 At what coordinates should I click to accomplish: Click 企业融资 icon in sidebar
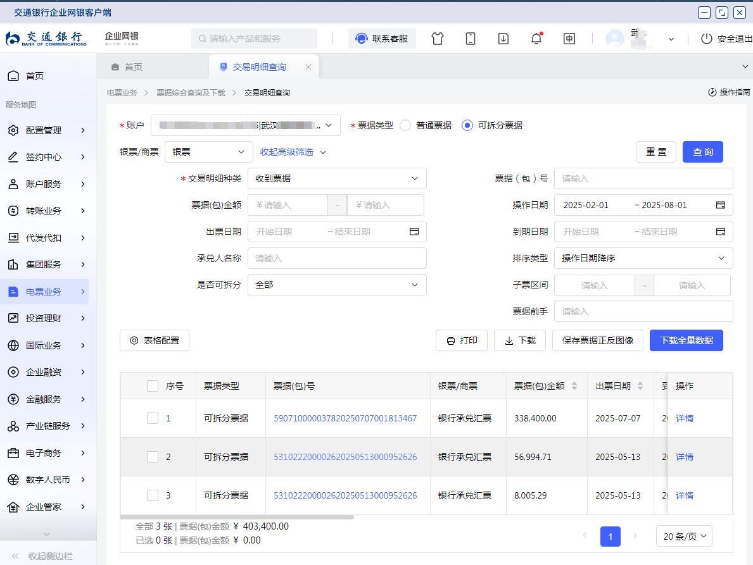pyautogui.click(x=13, y=372)
